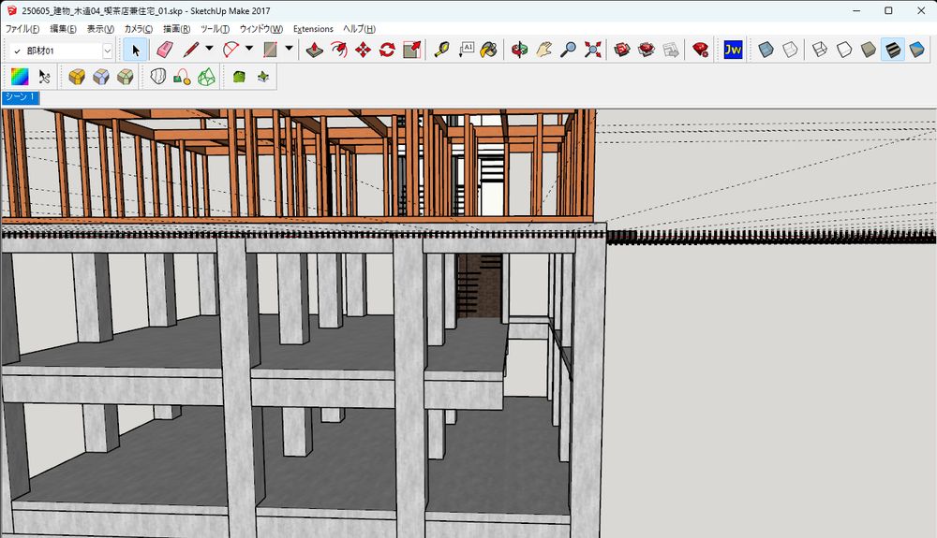Image resolution: width=937 pixels, height=538 pixels.
Task: Choose the Move tool with red arrows
Action: (363, 50)
